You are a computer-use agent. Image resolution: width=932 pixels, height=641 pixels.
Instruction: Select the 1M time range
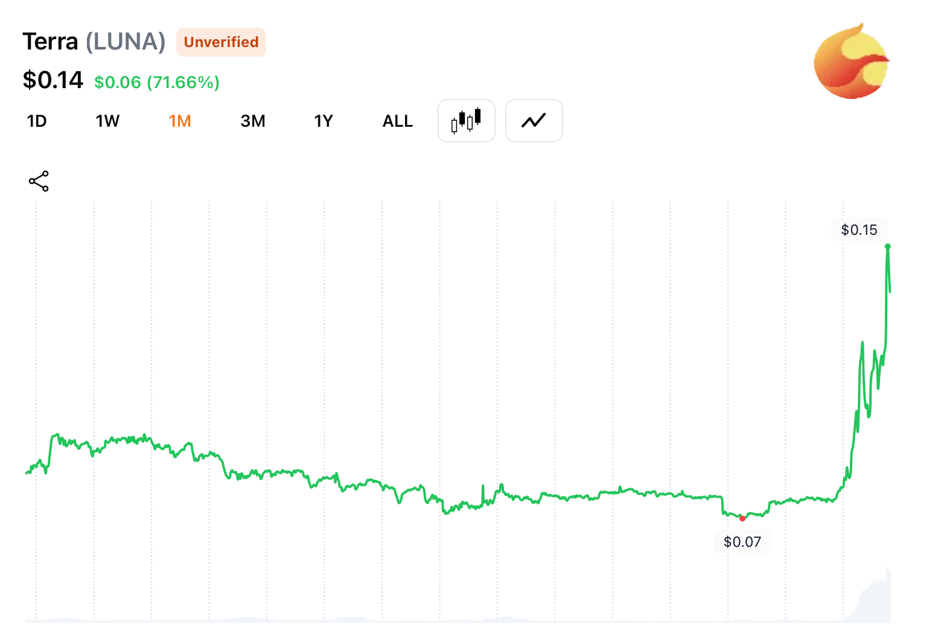click(180, 121)
